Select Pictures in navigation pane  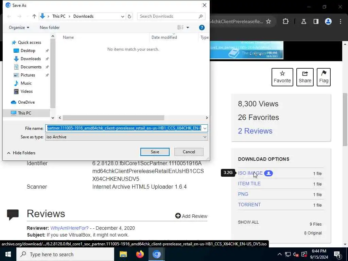pos(28,75)
